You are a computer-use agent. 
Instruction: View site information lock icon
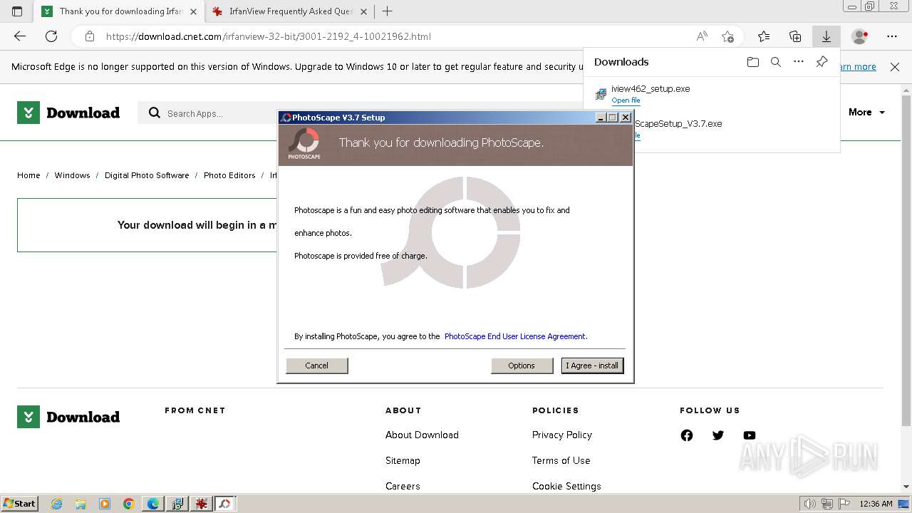(89, 36)
